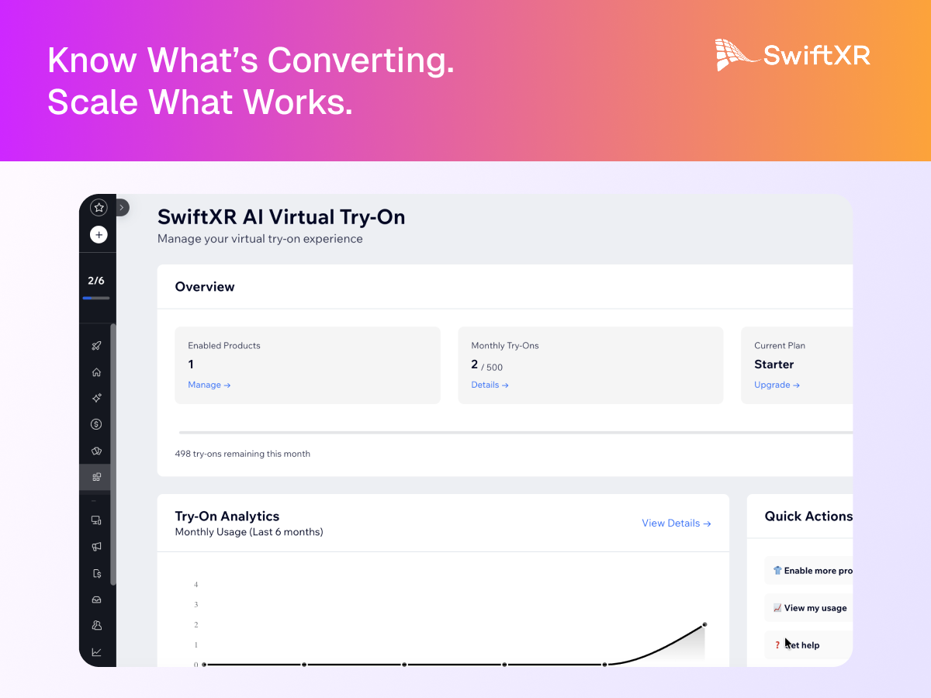This screenshot has height=698, width=931.
Task: Go to Home via the house icon
Action: click(x=97, y=371)
